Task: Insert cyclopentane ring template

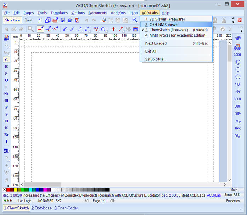Action: click(238, 77)
